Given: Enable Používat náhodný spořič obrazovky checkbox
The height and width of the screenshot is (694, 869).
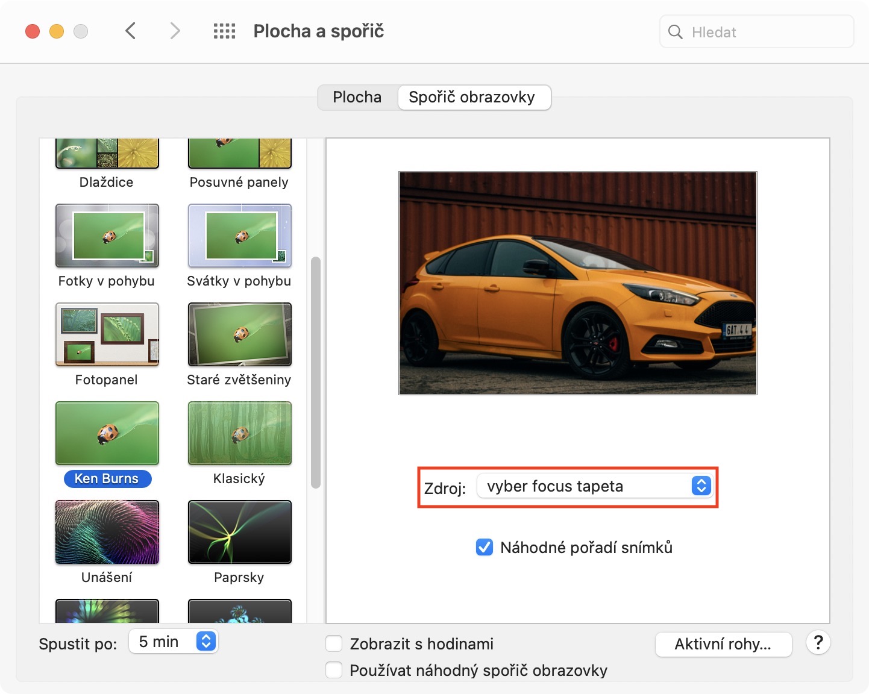Looking at the screenshot, I should pos(334,670).
